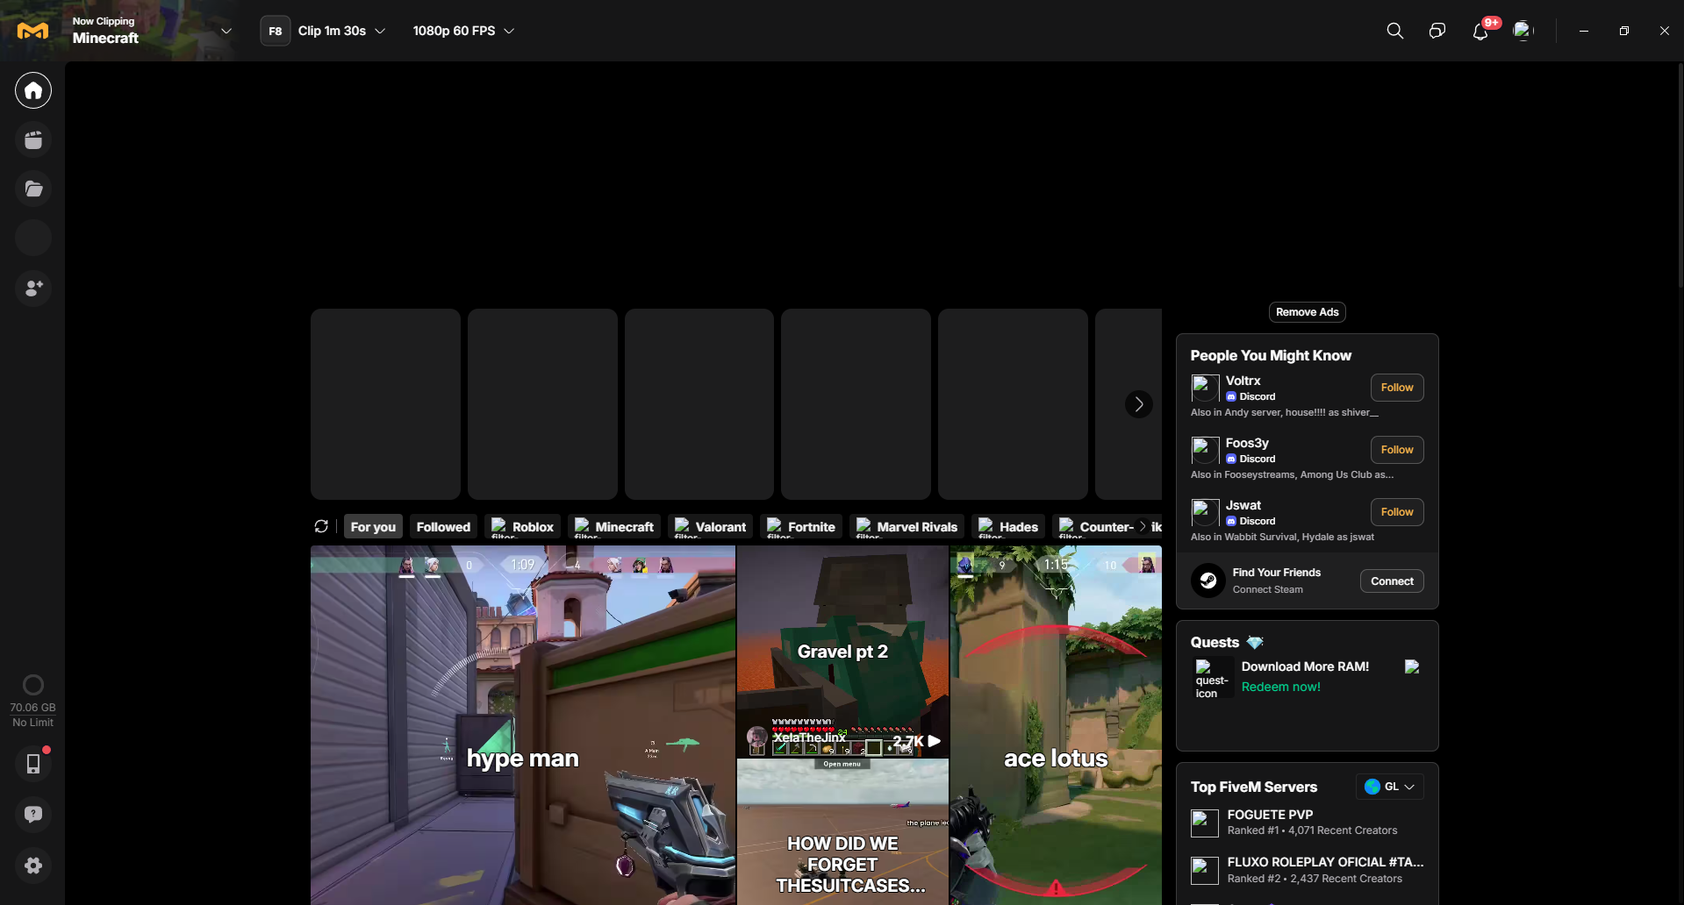
Task: Open the profile avatar menu
Action: (1523, 31)
